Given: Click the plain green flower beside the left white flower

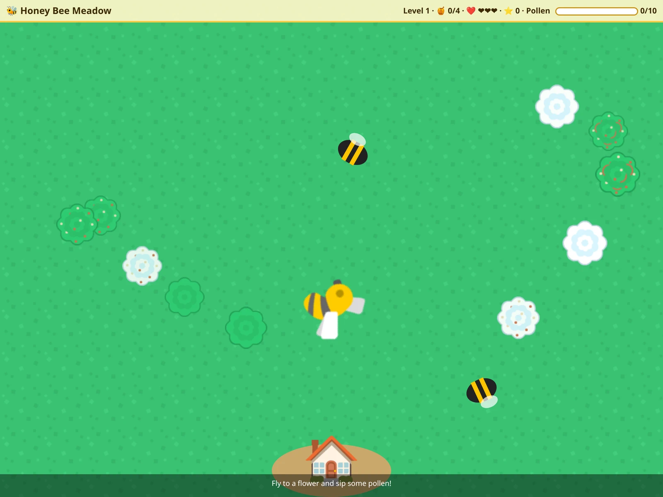Looking at the screenshot, I should coord(184,297).
